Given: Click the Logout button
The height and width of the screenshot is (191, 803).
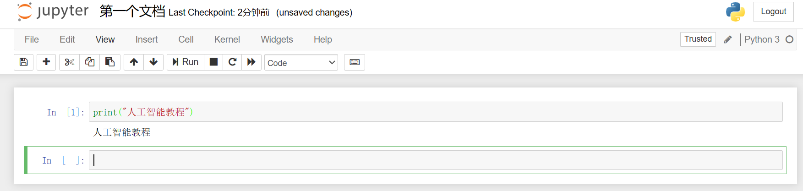Looking at the screenshot, I should (773, 12).
